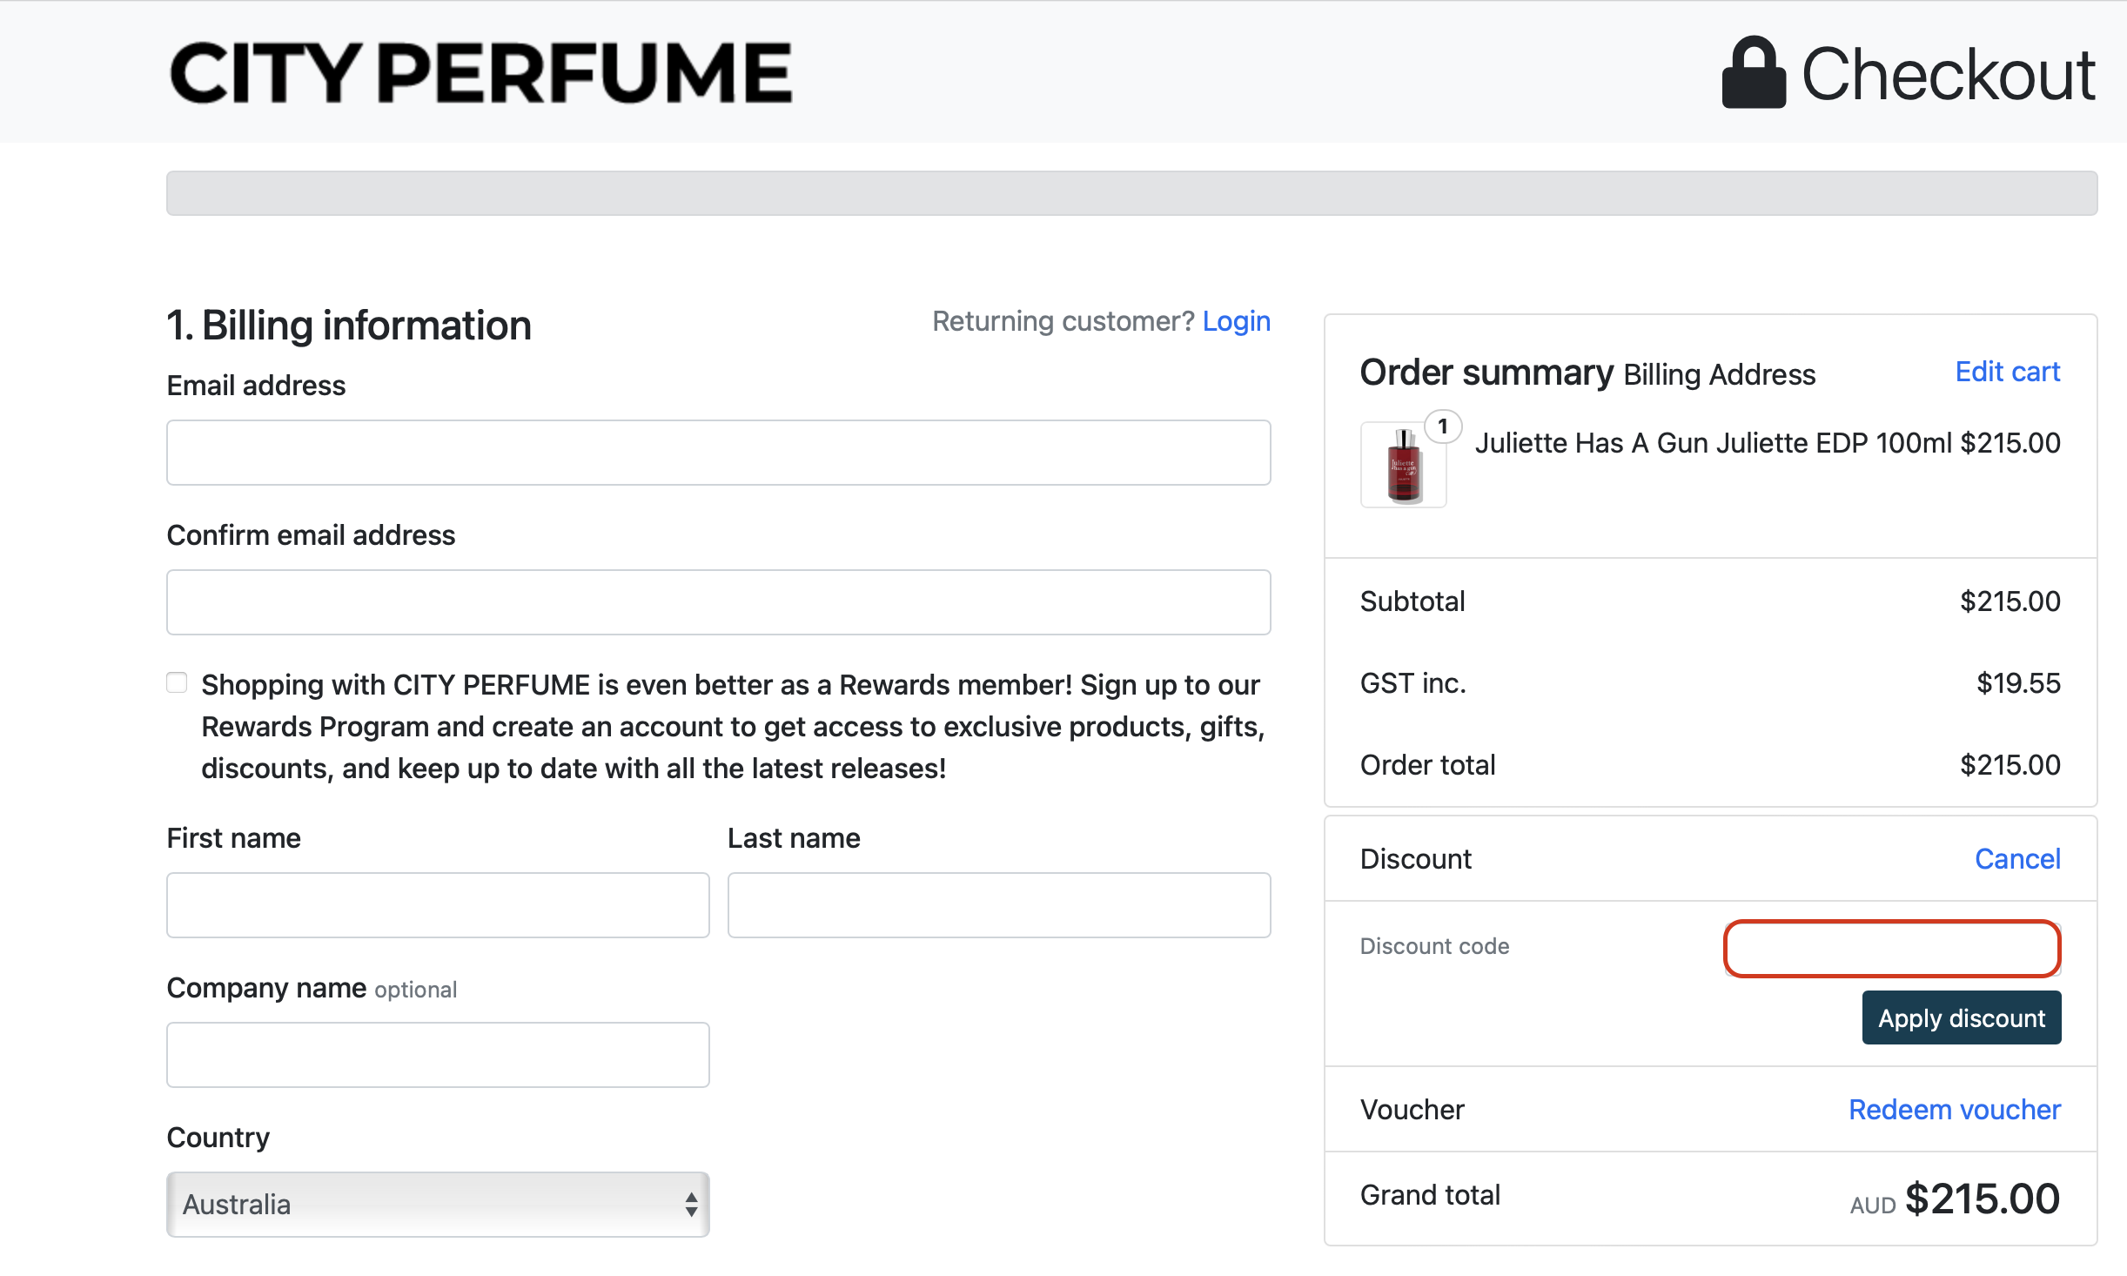Image resolution: width=2127 pixels, height=1276 pixels.
Task: Click the Email address field
Action: tap(718, 452)
